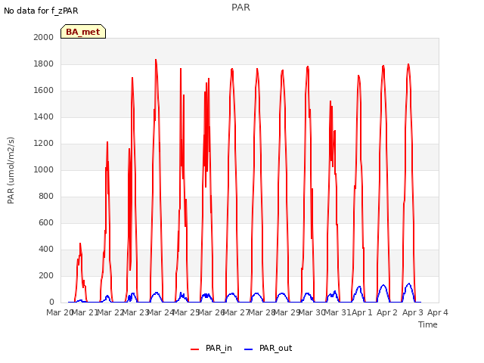The image size is (484, 363).
Task: Click the red PAR_in legend swatch
Action: [195, 349]
